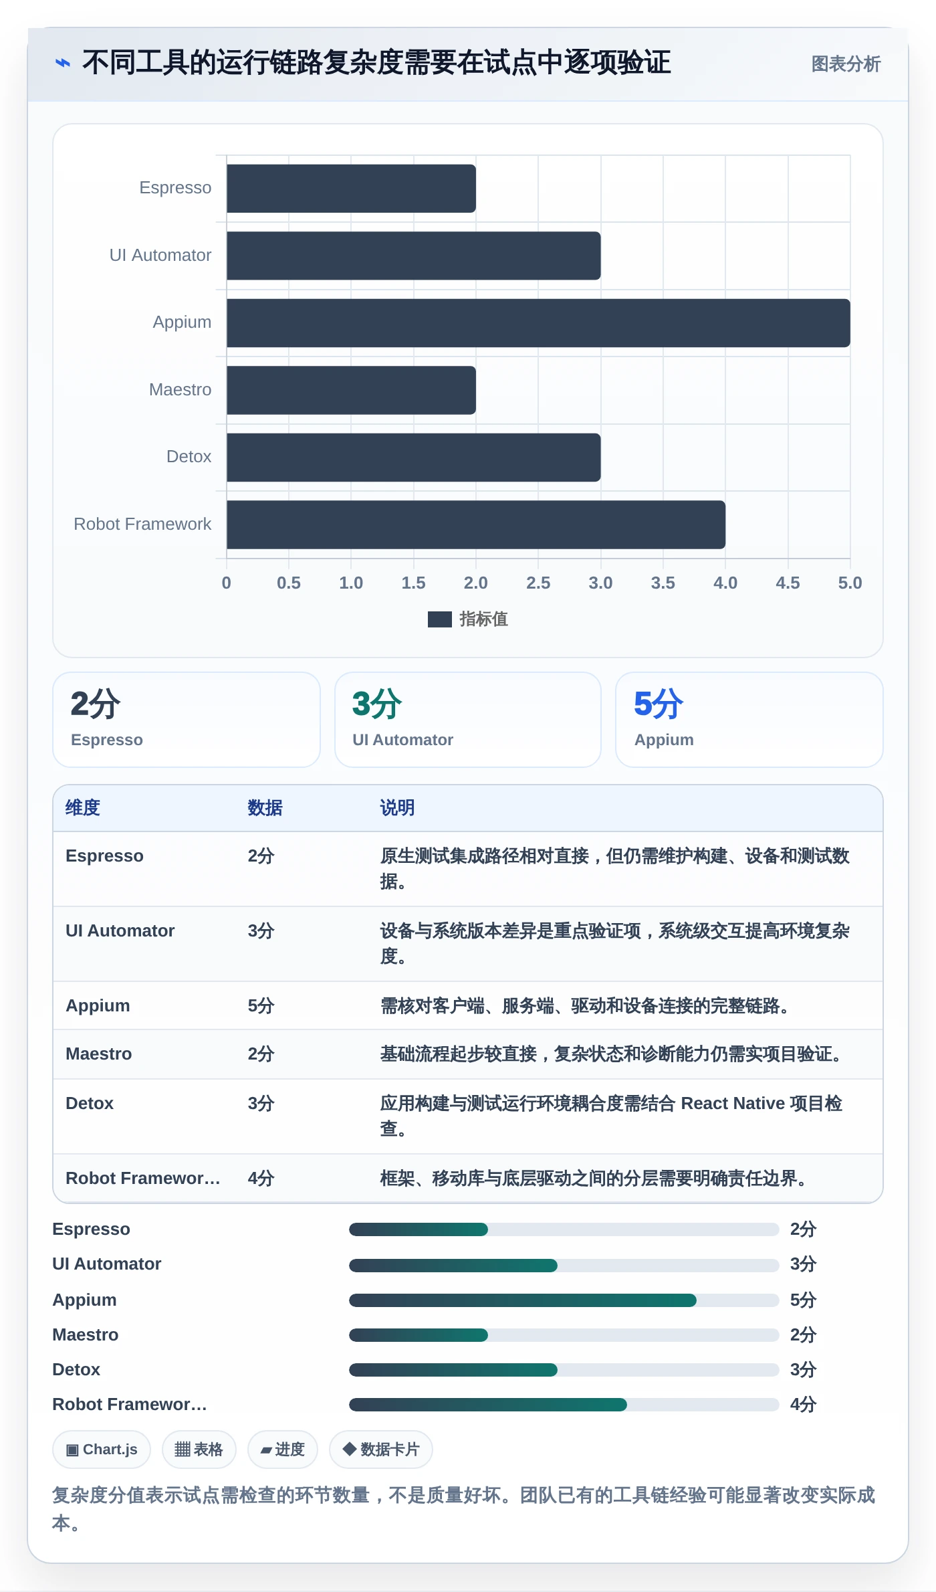Click the UI Automator progress bar
The width and height of the screenshot is (936, 1592).
pyautogui.click(x=564, y=1265)
